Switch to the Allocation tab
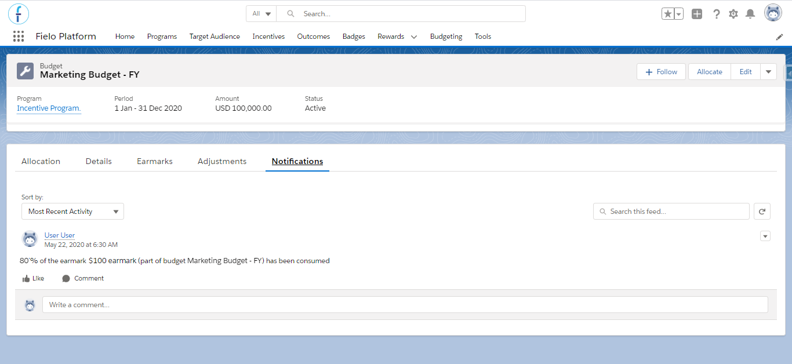The height and width of the screenshot is (364, 792). [x=41, y=162]
